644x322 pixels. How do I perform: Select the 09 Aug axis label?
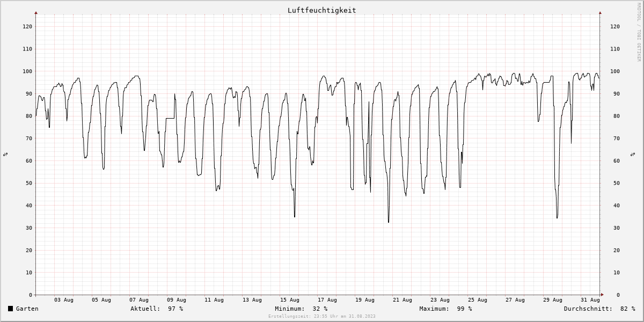[177, 300]
